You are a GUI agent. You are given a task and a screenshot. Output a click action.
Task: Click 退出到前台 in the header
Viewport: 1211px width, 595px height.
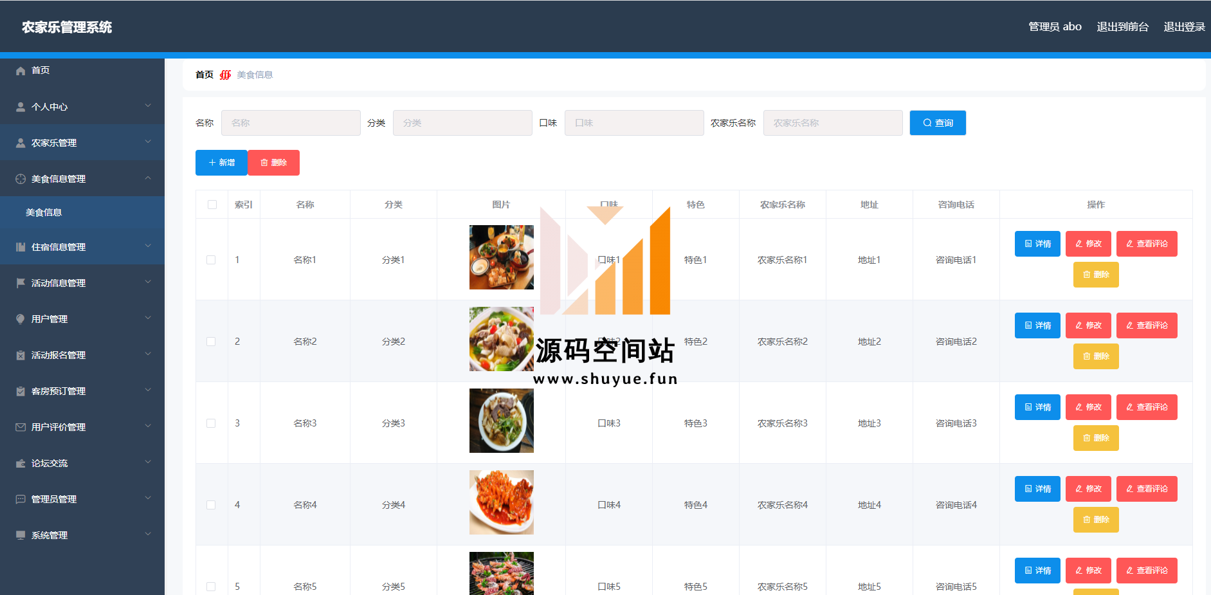click(1123, 26)
